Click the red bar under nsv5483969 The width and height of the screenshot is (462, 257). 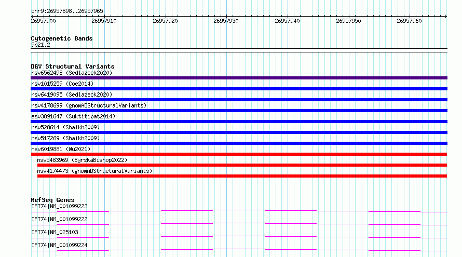242,165
